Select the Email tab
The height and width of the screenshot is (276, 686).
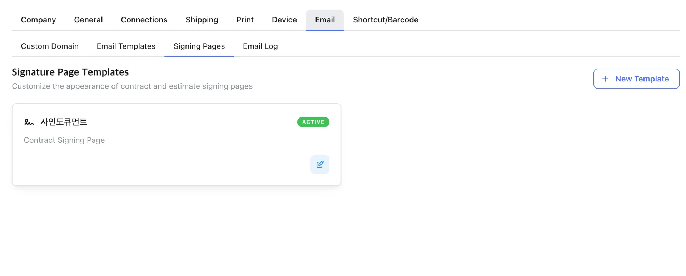[325, 20]
